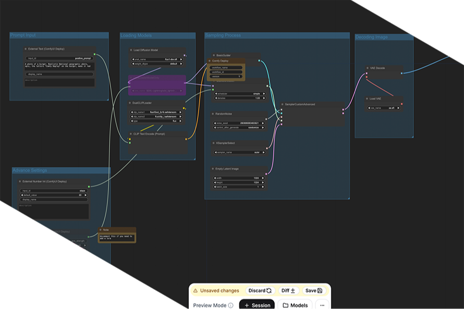
Task: Open the sampler_name dropdown showing euler
Action: coord(239,152)
